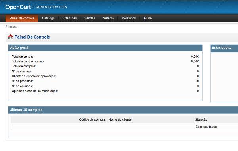Open the Vendas menu

click(x=90, y=18)
